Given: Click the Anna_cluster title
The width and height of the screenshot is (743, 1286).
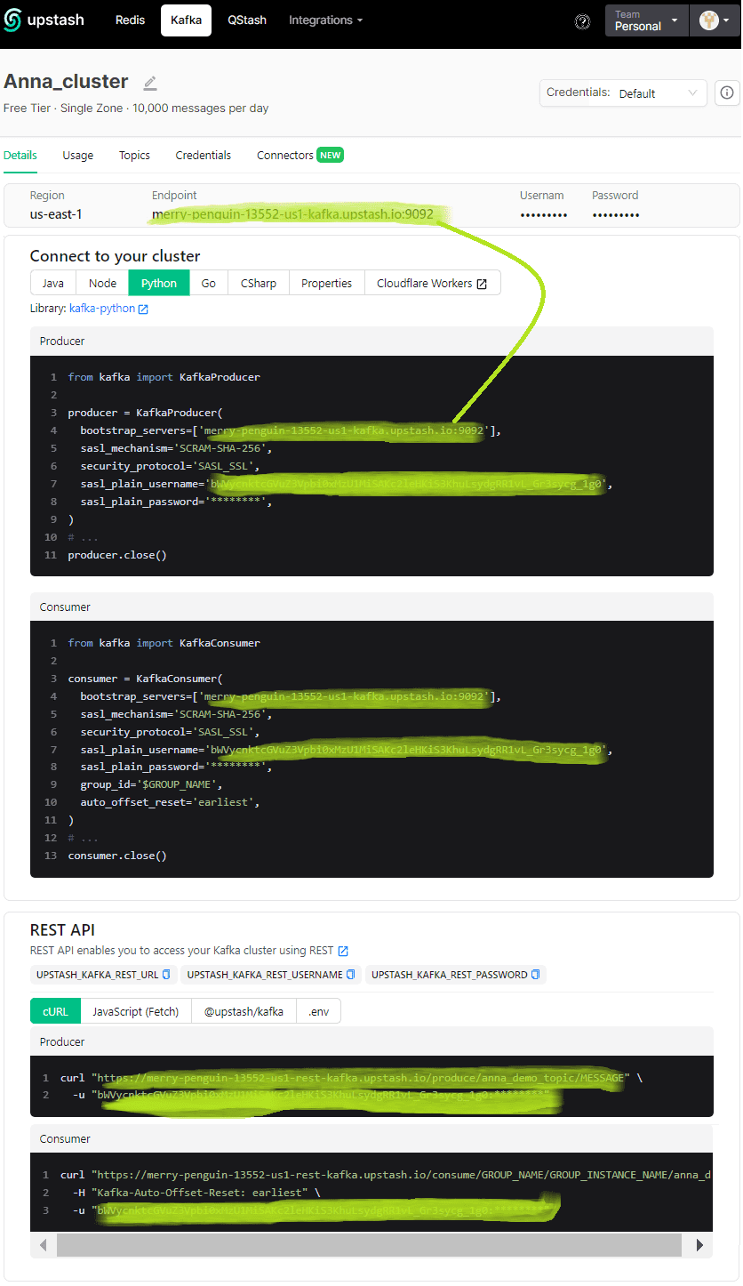Looking at the screenshot, I should (67, 81).
